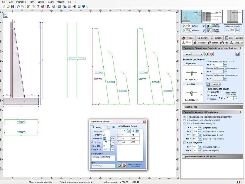Click the 'sezioni' button
This screenshot has height=184, width=245.
coord(214,84)
